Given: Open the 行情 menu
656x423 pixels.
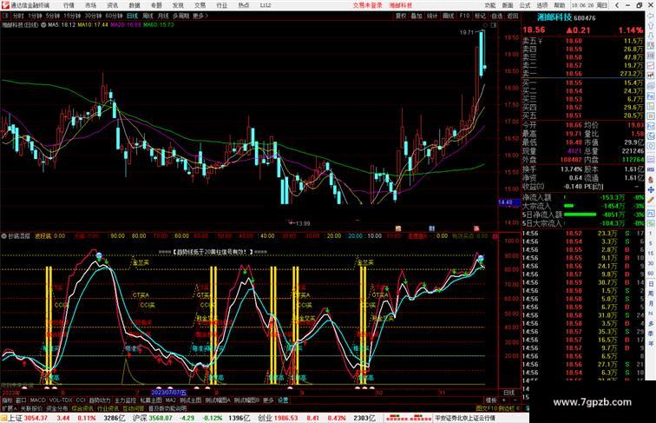Looking at the screenshot, I should pyautogui.click(x=69, y=5).
